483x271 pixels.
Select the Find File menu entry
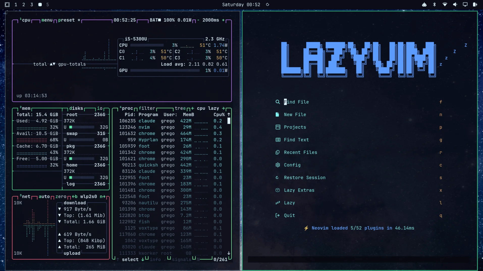[x=358, y=102]
